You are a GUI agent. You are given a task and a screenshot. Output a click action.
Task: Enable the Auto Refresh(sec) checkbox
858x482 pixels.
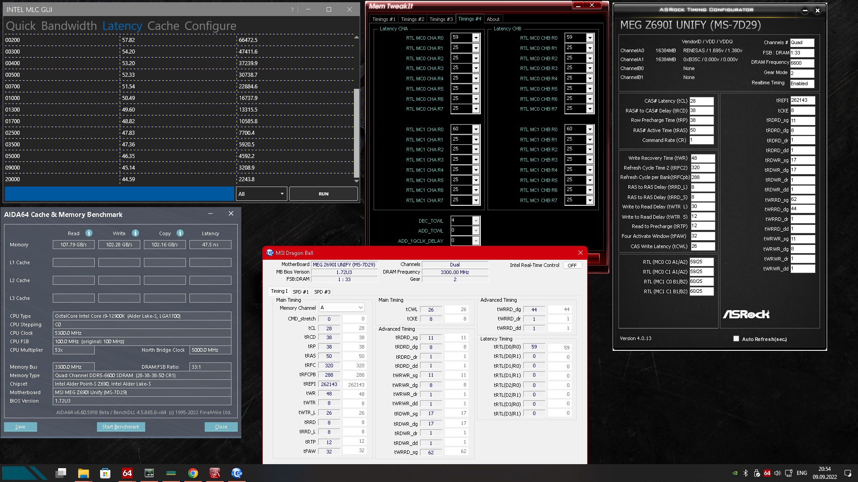(736, 339)
